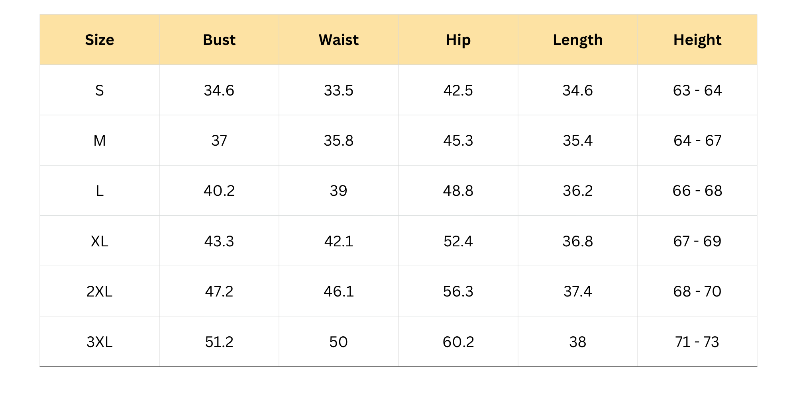The width and height of the screenshot is (797, 398).
Task: Select the 2XL size row label
Action: pyautogui.click(x=100, y=291)
